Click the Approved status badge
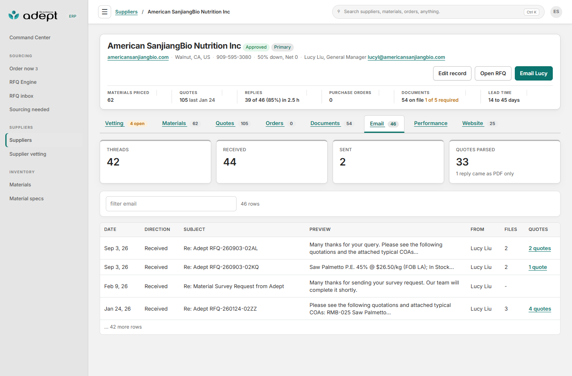The width and height of the screenshot is (572, 376). (256, 47)
